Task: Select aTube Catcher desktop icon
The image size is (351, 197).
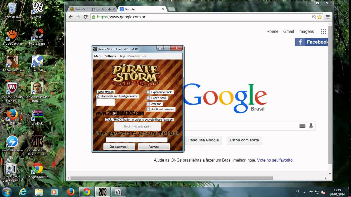Action: (12, 37)
